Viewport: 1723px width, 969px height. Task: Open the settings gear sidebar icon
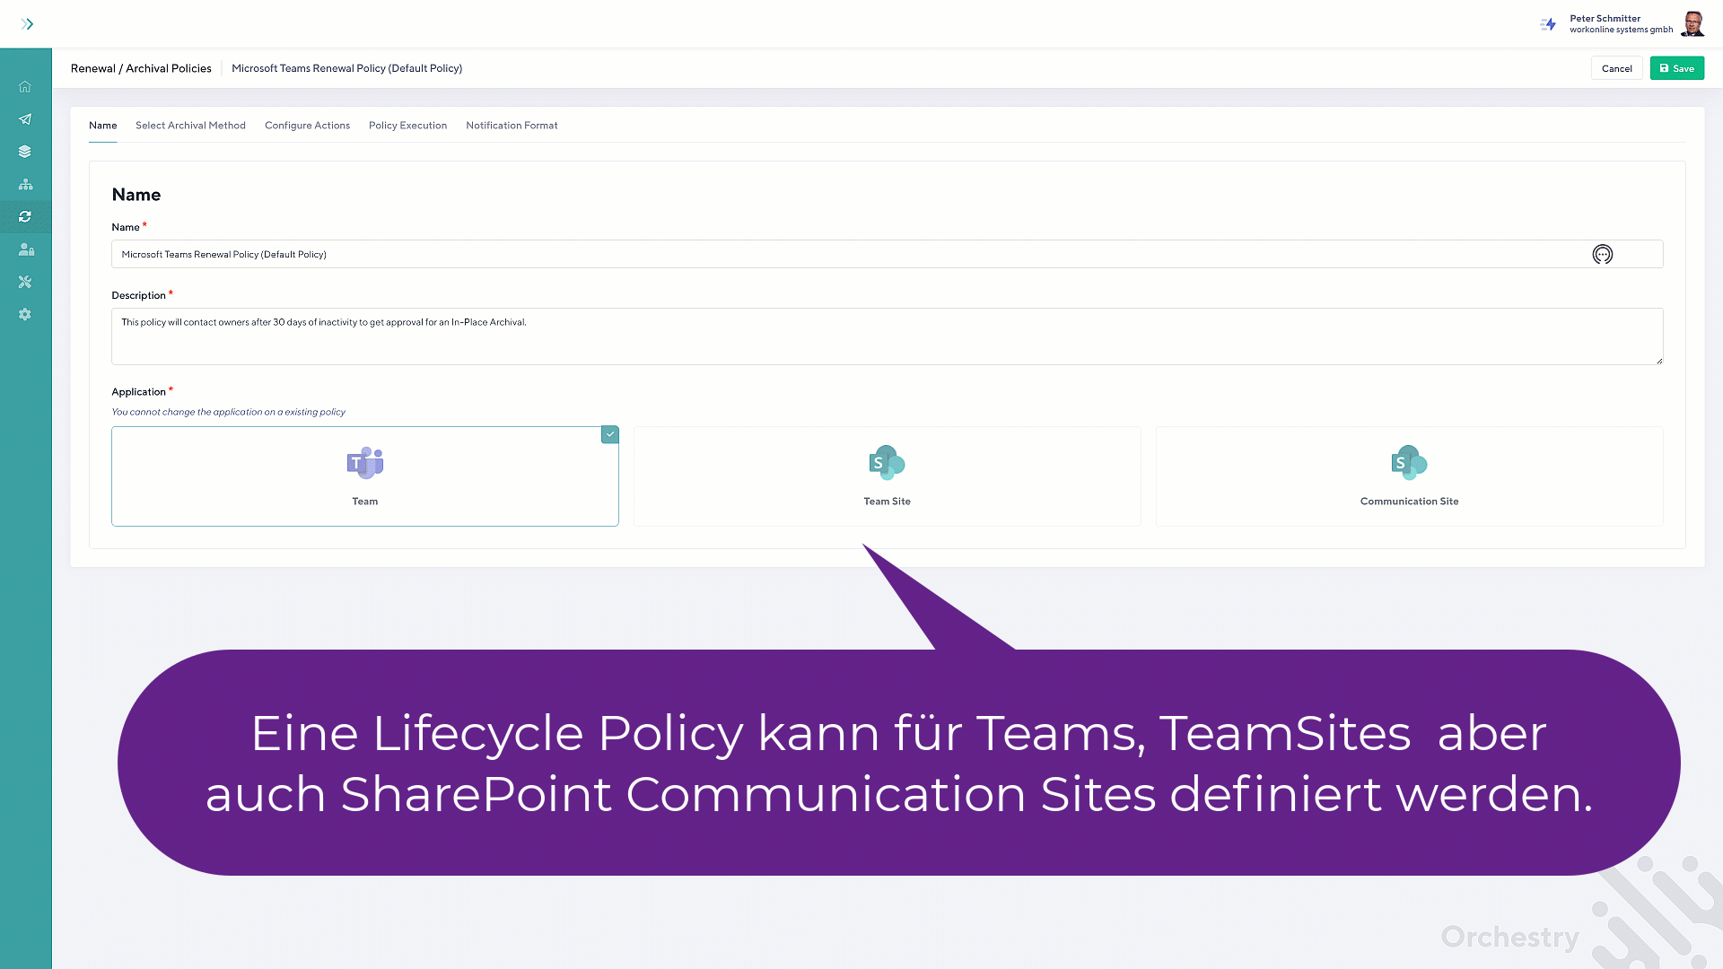(25, 315)
